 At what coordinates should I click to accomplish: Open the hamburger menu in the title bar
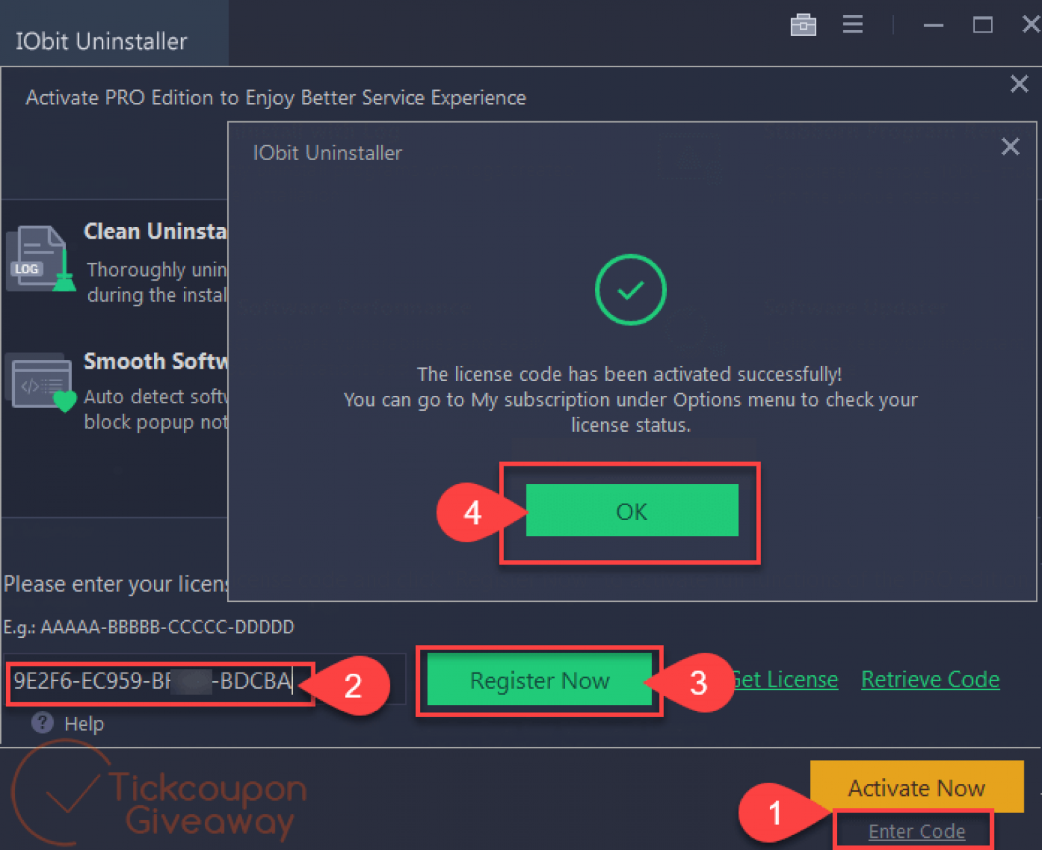[852, 24]
